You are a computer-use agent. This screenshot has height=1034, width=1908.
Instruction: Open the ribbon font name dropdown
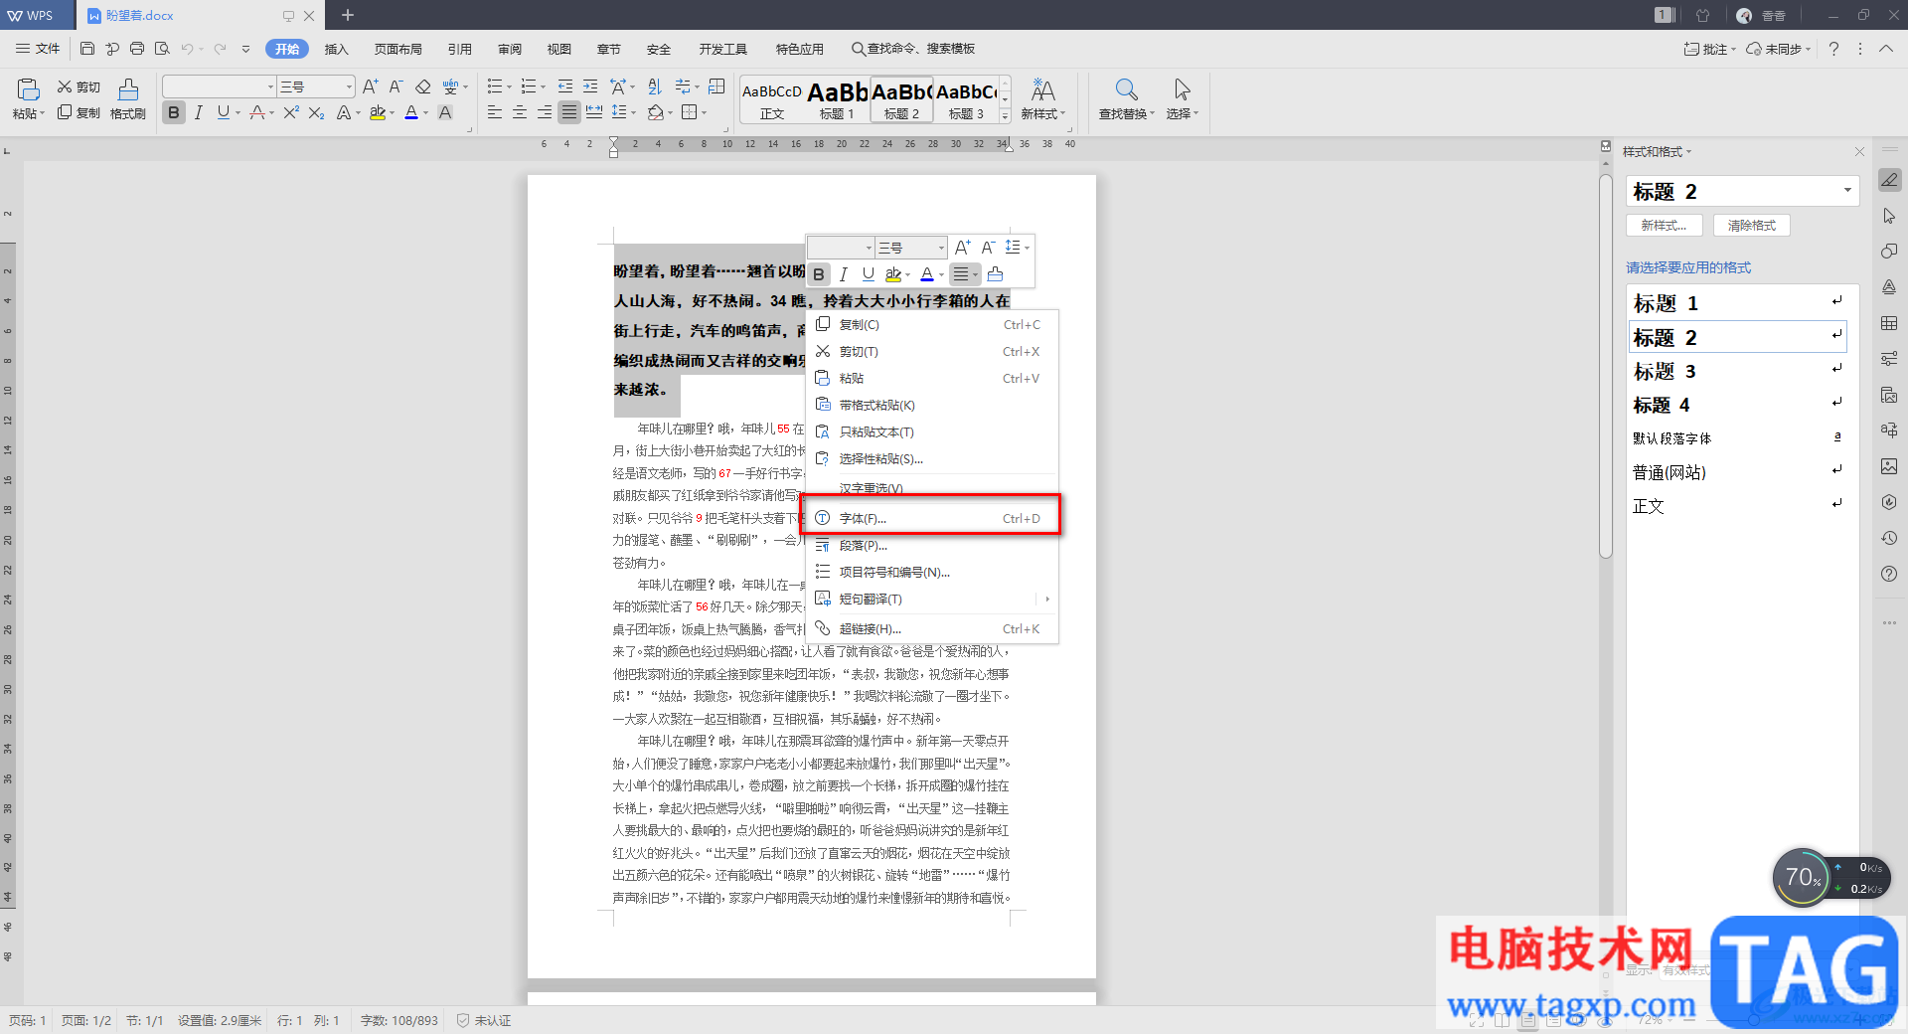point(270,86)
